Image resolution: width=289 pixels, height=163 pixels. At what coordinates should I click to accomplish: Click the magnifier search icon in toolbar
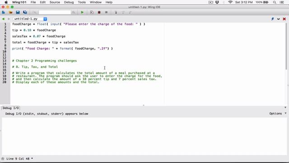pos(74,12)
